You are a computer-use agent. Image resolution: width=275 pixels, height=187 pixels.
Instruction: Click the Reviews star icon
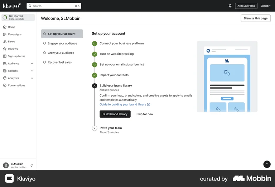pyautogui.click(x=5, y=49)
